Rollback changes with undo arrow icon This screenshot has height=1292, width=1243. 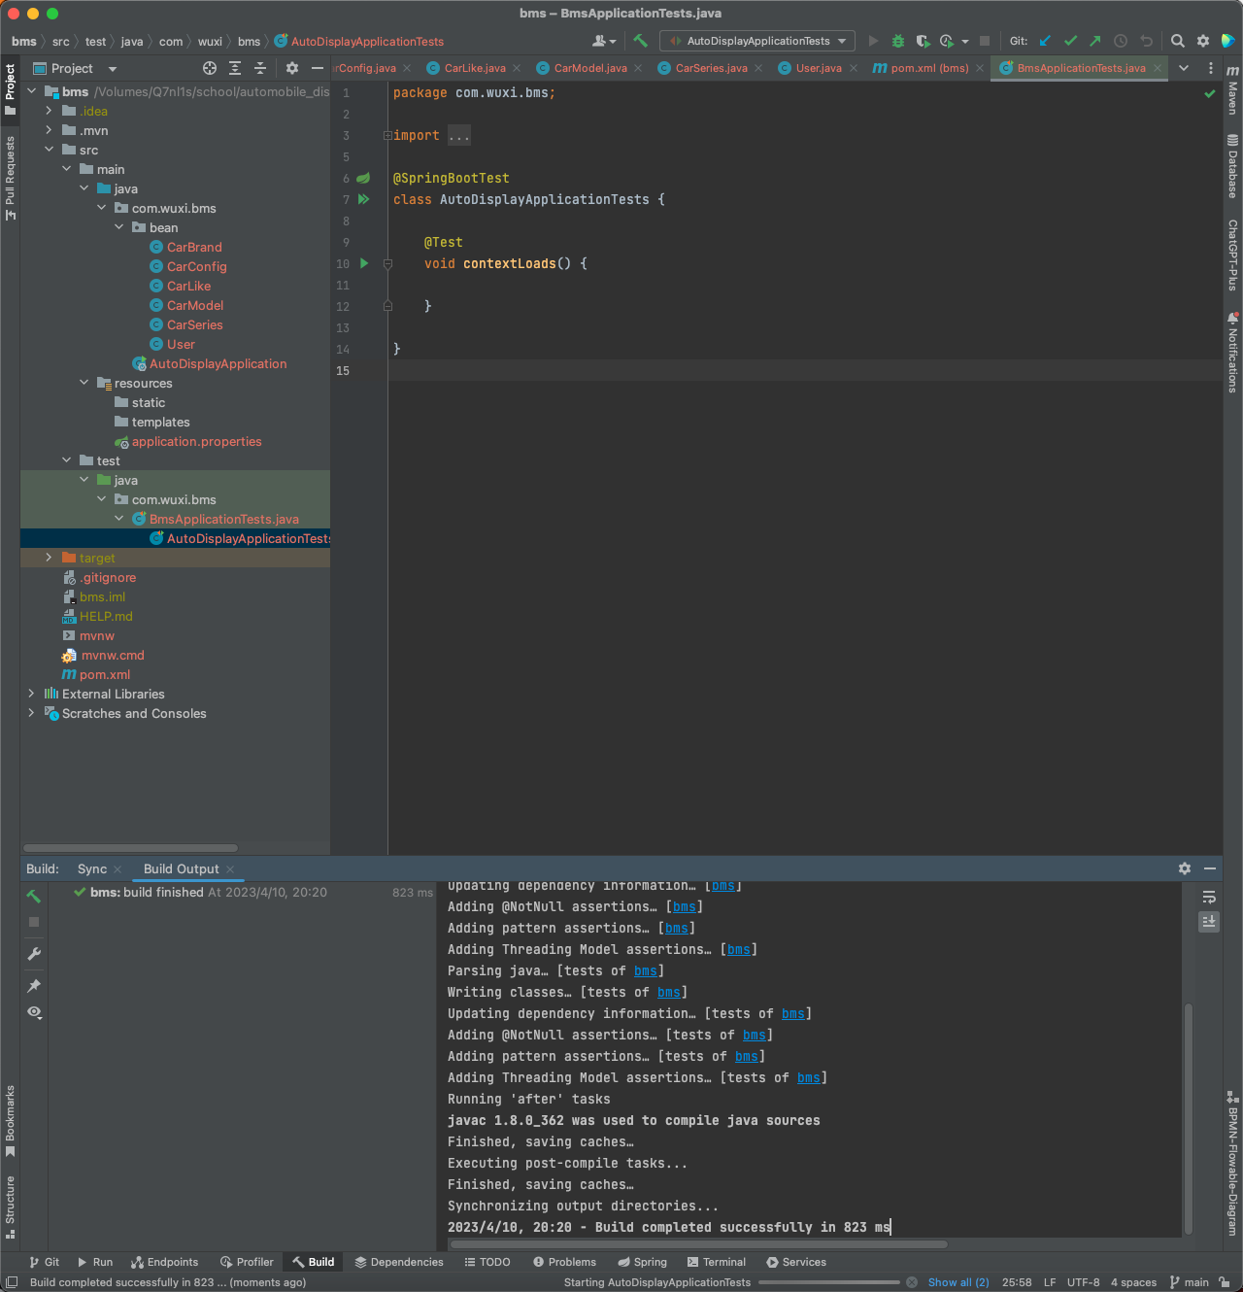click(1146, 41)
